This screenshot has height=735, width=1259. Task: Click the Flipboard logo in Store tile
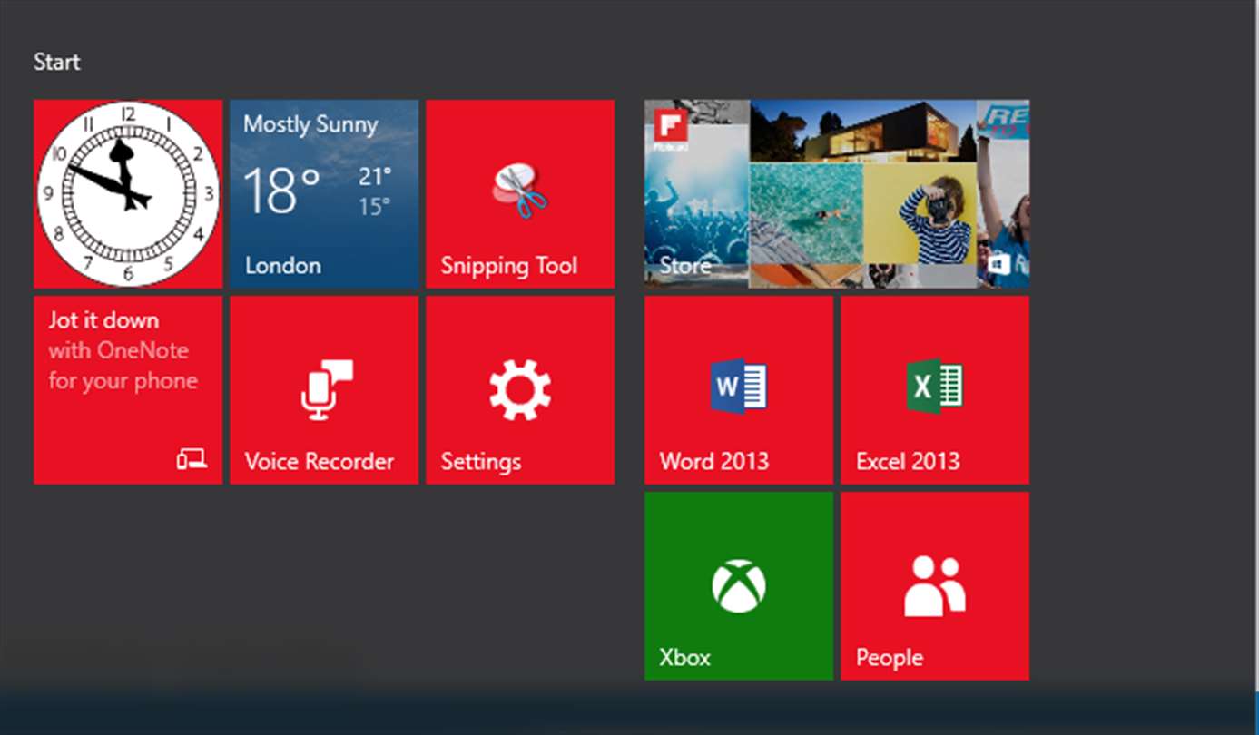[670, 132]
